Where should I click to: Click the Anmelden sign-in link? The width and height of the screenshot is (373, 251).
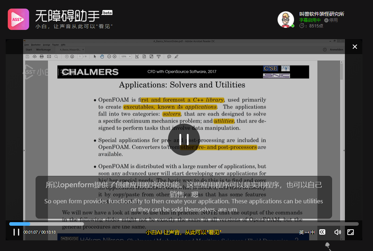[336, 50]
